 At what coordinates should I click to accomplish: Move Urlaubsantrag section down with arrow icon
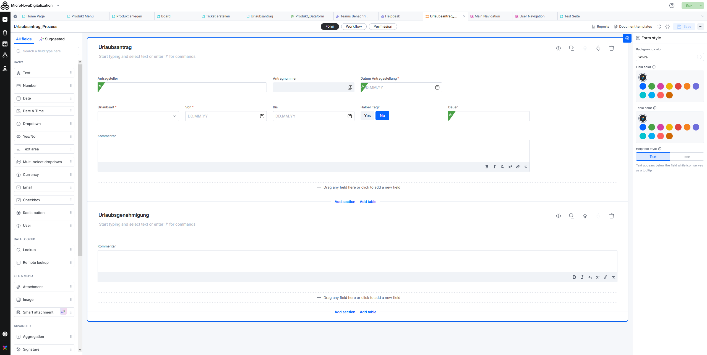coord(598,48)
